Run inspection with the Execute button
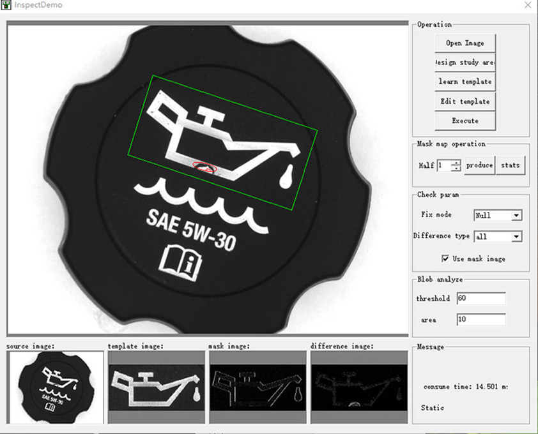This screenshot has width=538, height=434. 465,121
